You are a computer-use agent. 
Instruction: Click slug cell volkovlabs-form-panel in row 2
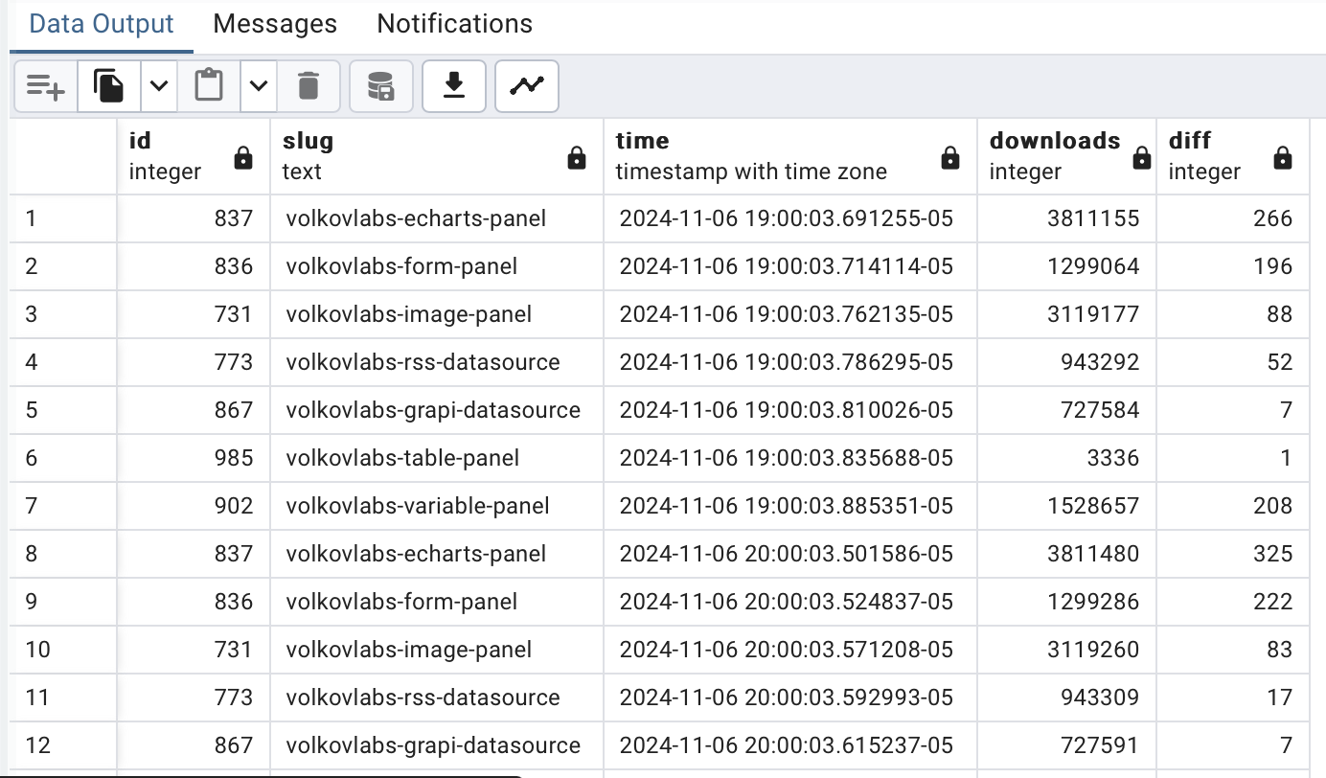(437, 266)
